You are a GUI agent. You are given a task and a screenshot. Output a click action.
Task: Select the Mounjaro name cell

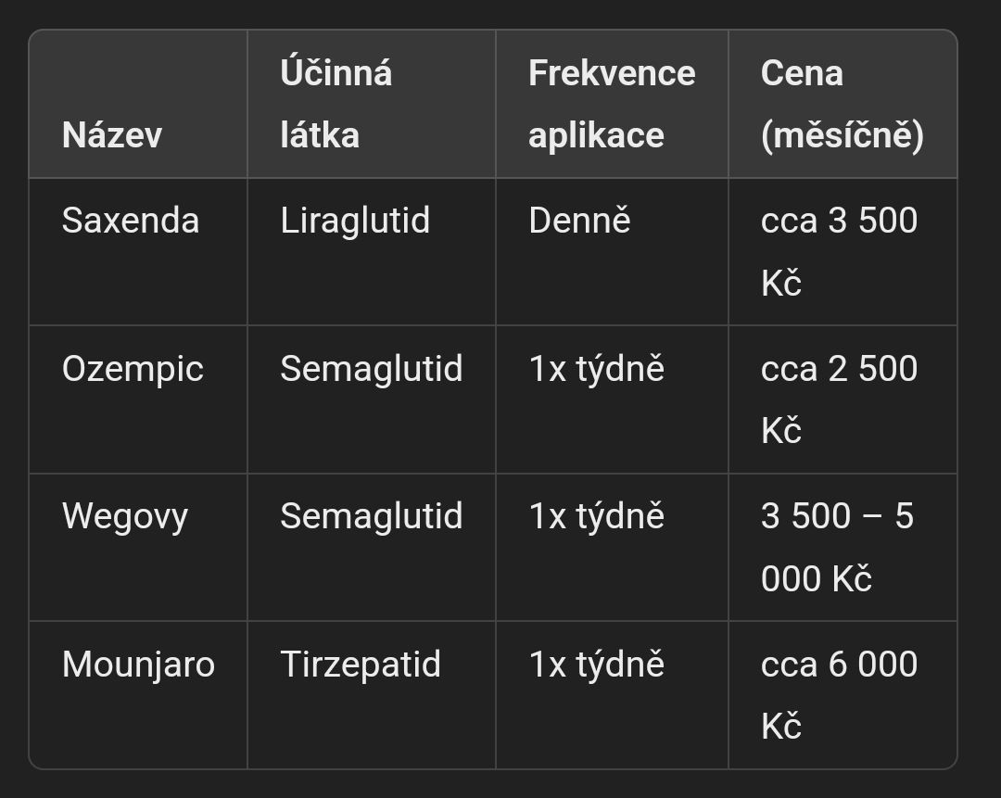point(138,694)
